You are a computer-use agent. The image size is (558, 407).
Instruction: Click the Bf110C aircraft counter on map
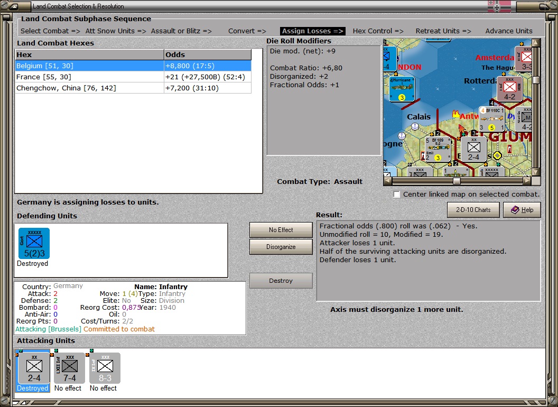point(491,119)
